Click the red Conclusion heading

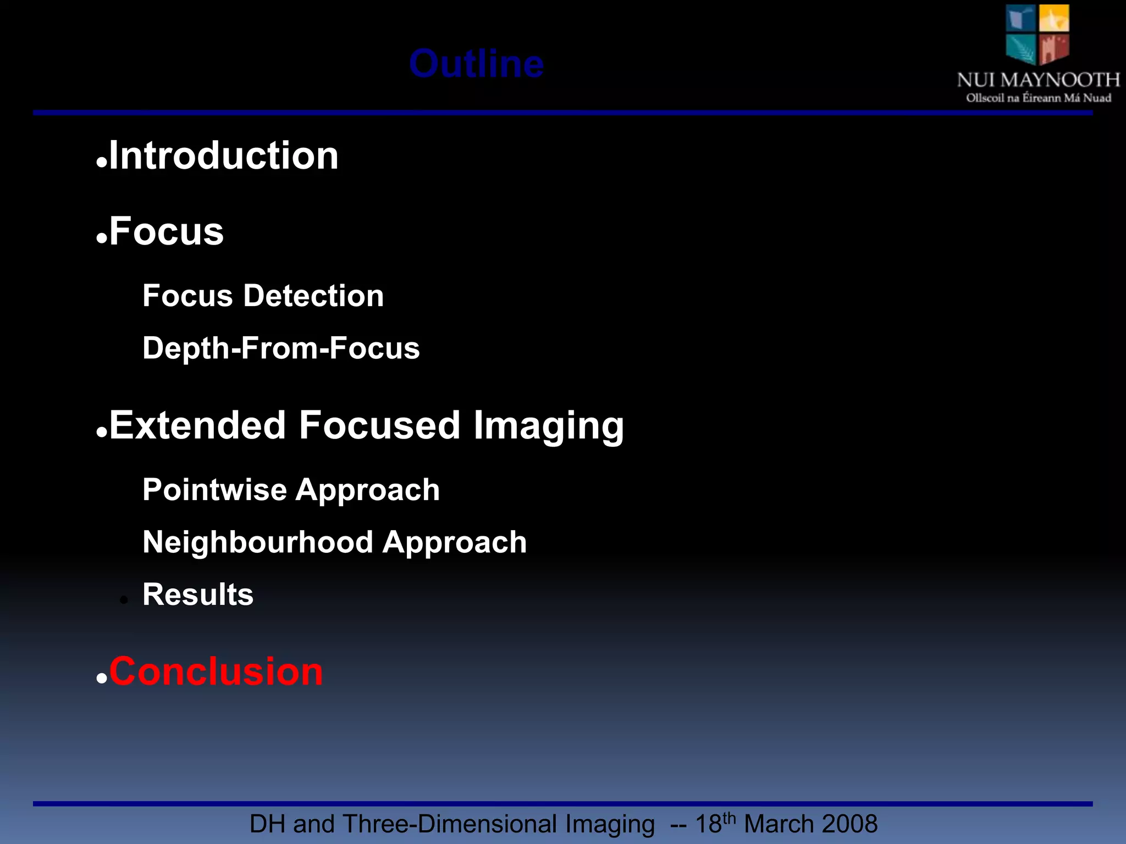point(216,671)
